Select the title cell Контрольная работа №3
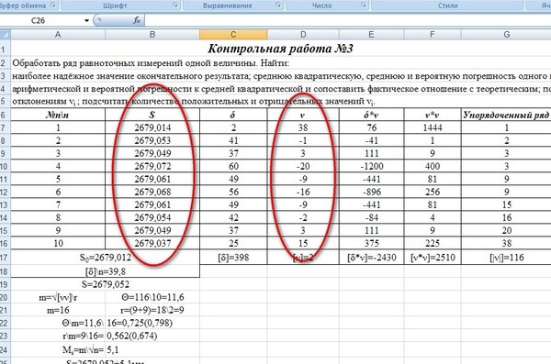Viewport: 551px width, 364px height. pos(280,49)
